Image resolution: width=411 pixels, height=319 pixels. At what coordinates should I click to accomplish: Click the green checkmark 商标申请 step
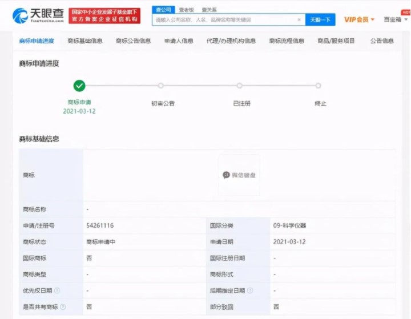click(79, 86)
